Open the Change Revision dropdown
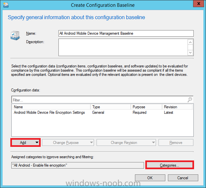This screenshot has height=188, width=206. tap(126, 143)
